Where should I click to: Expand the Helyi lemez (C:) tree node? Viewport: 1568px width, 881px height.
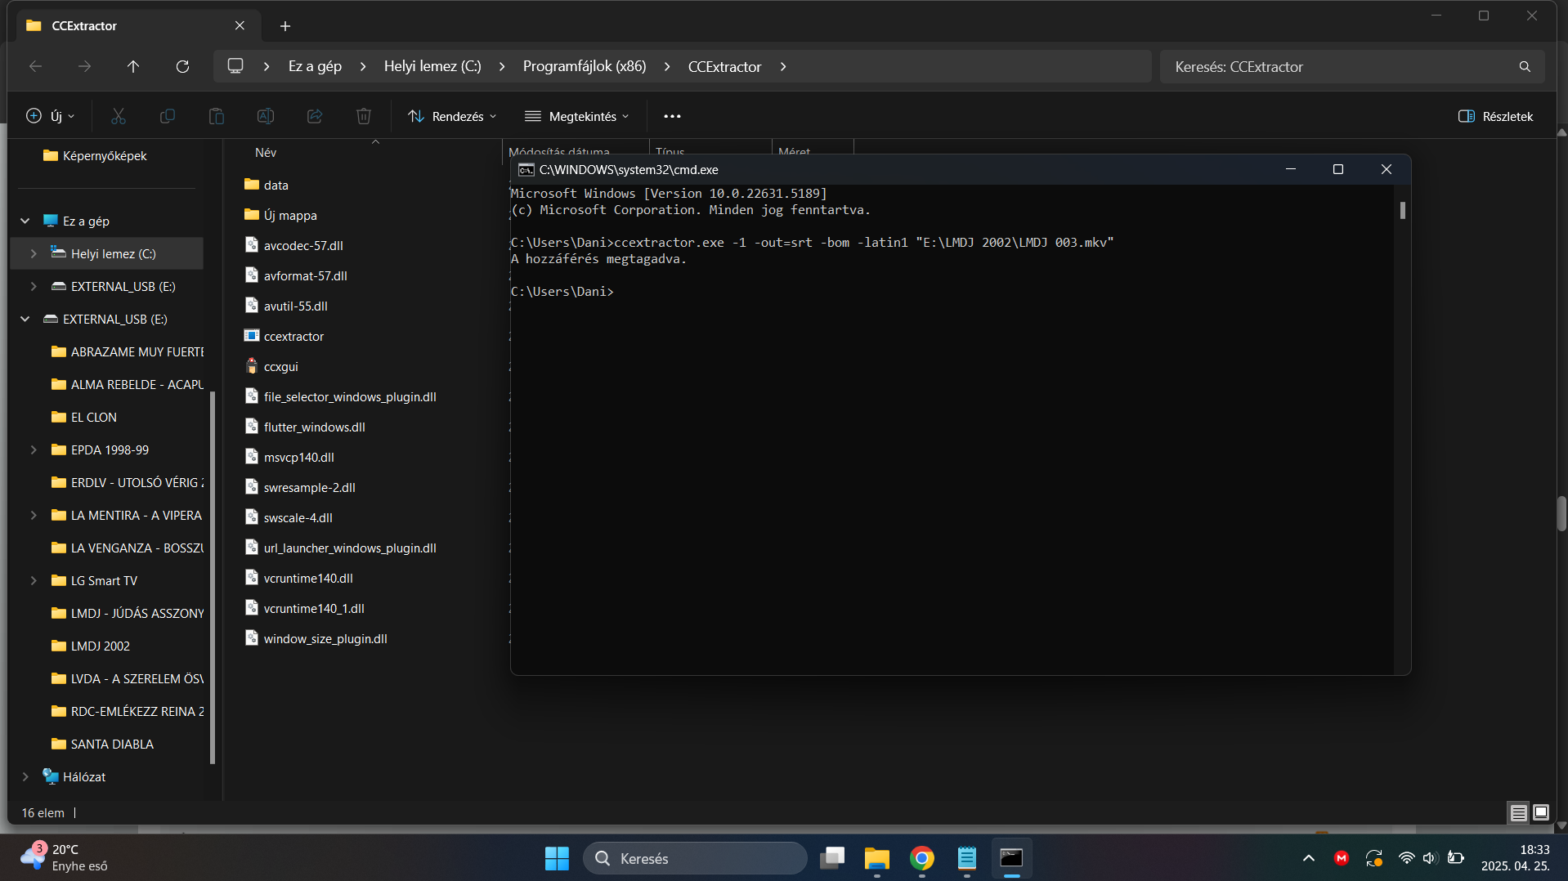[34, 254]
